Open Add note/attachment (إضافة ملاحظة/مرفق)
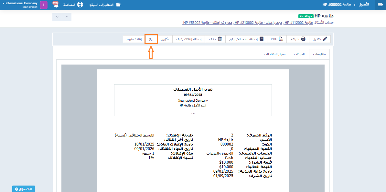386x192 pixels. point(246,39)
